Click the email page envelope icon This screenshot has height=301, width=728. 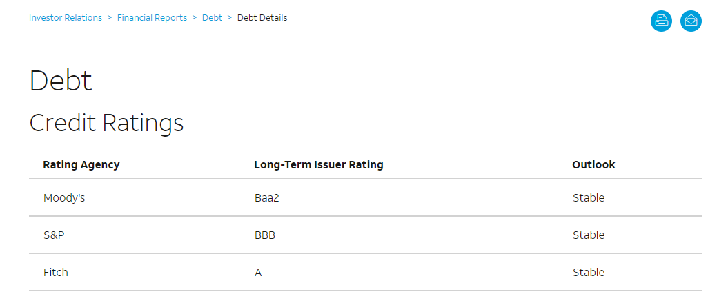pos(691,21)
